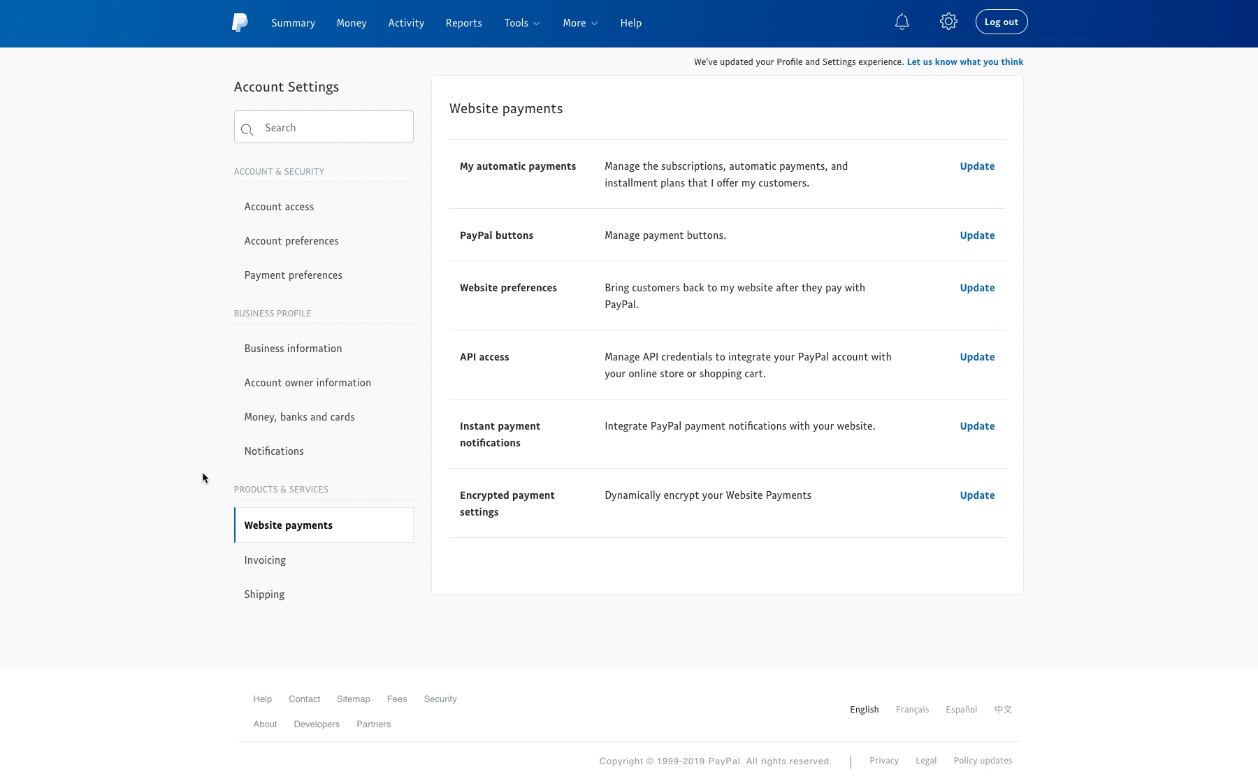
Task: Switch language to Français
Action: [x=912, y=710]
